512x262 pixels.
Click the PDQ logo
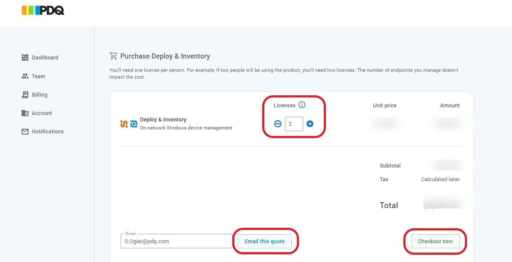click(43, 10)
